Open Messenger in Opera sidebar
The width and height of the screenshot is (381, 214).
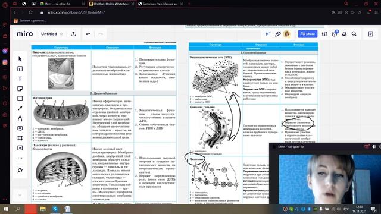click(x=5, y=51)
